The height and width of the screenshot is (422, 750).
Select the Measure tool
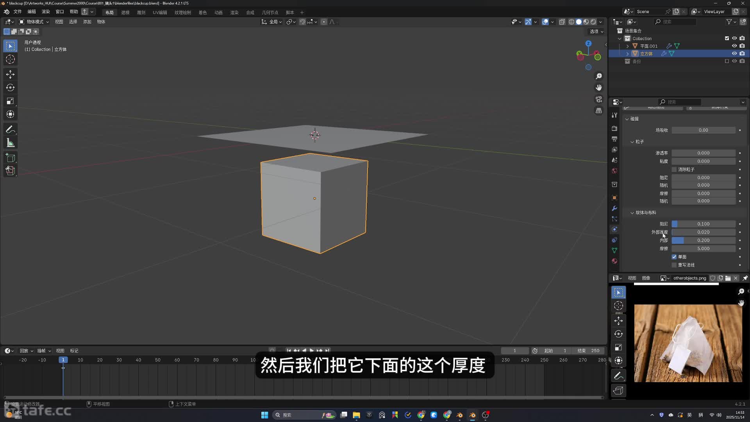(11, 143)
